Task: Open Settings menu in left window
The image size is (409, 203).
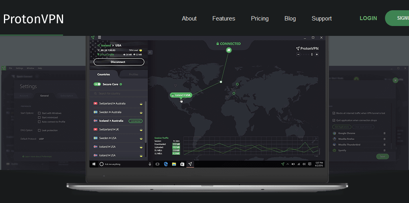Action: tap(19, 68)
